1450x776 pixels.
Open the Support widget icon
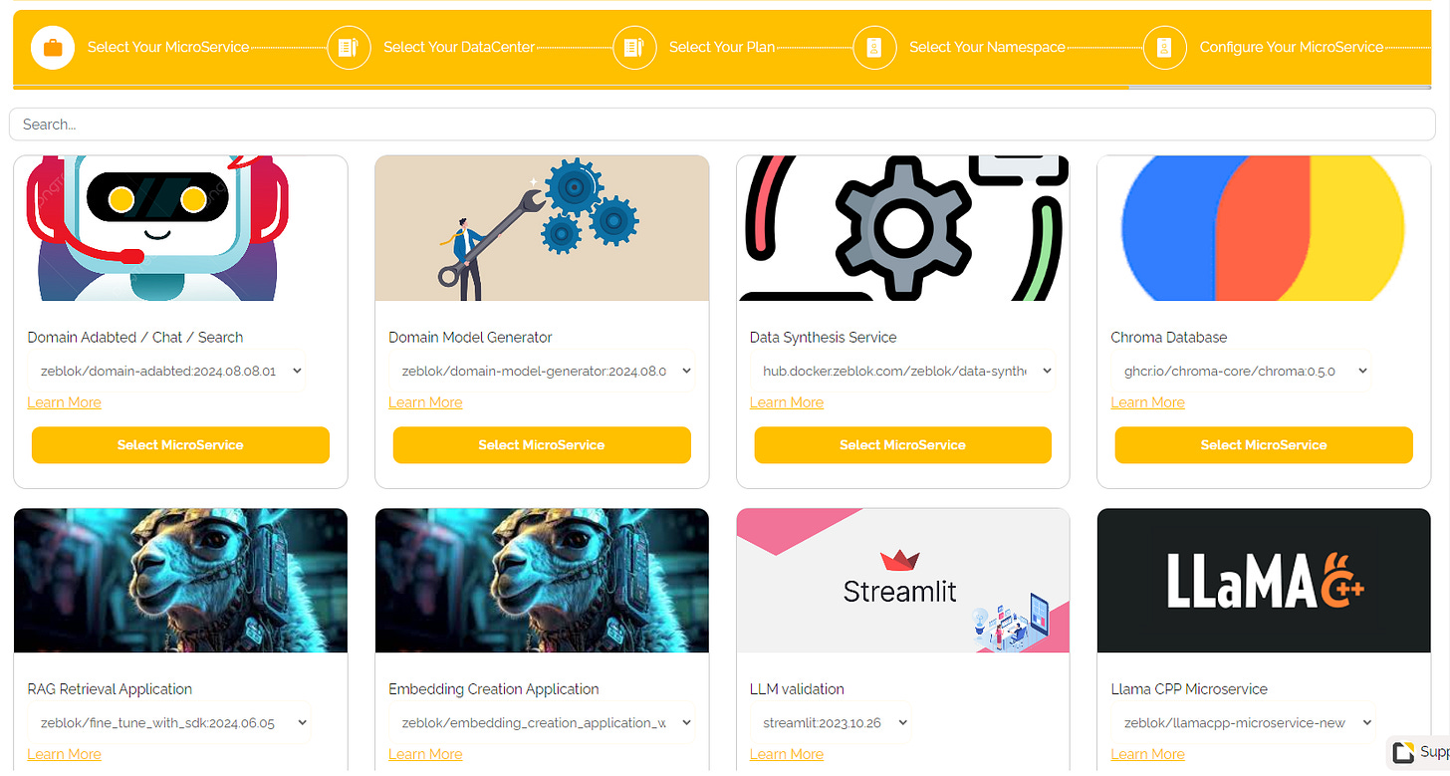1404,752
